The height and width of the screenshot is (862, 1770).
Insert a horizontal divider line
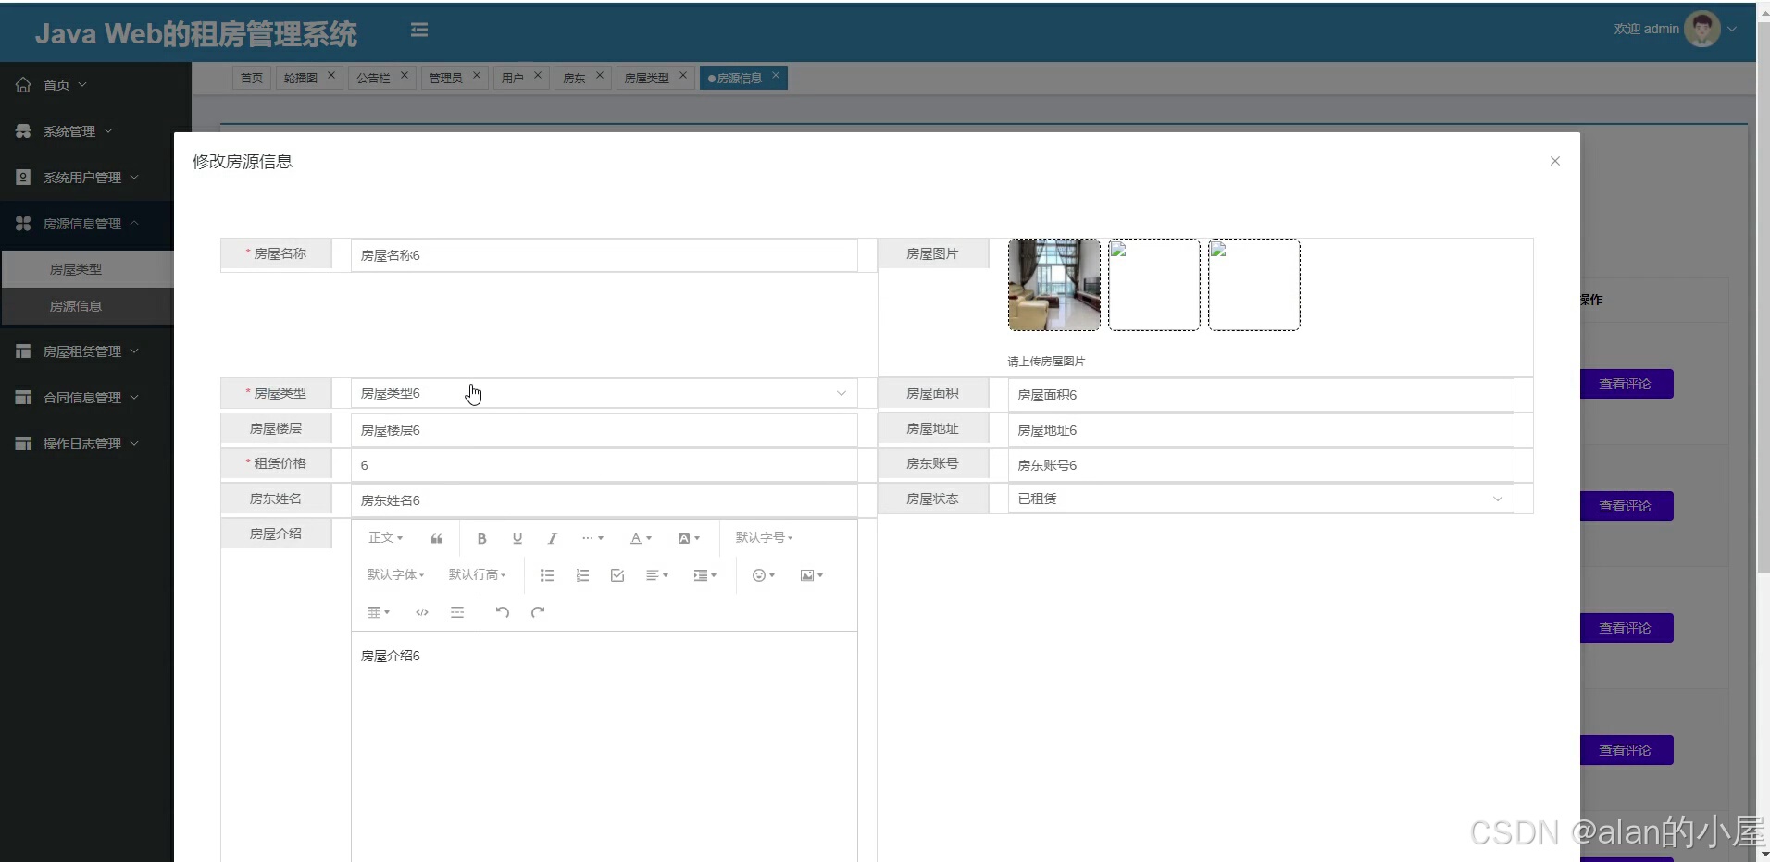457,612
